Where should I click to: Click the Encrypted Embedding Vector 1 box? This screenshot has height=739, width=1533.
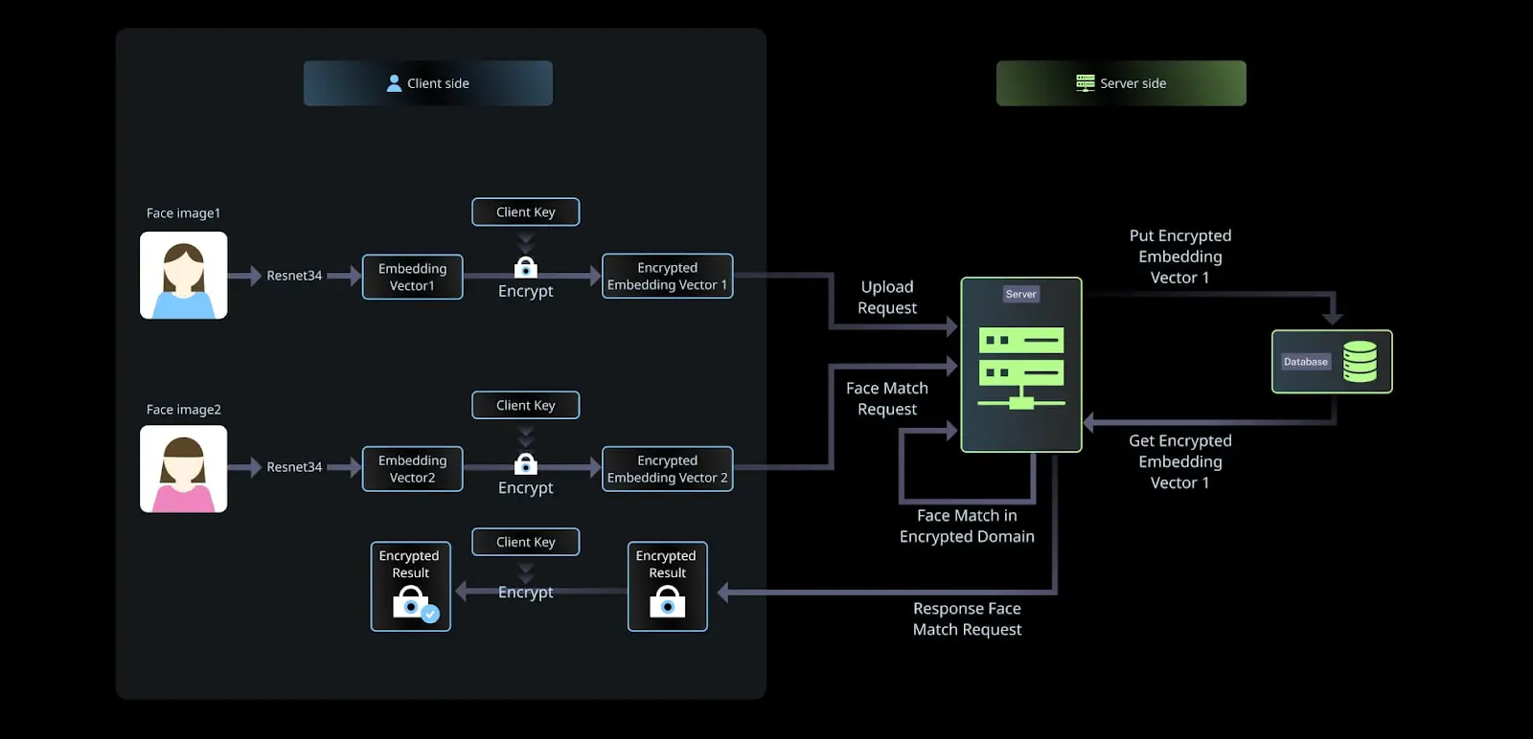pos(668,276)
